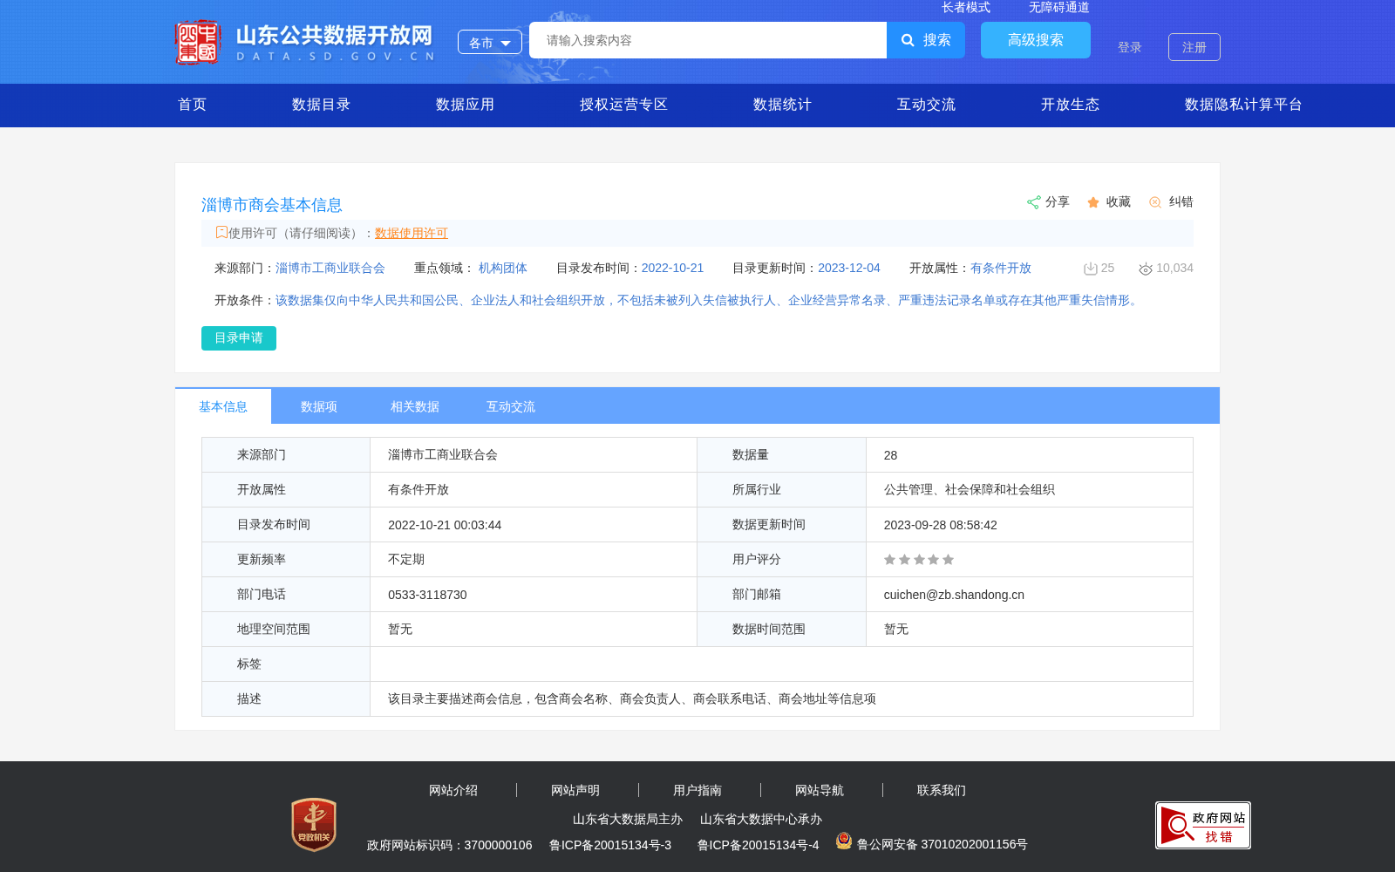Open 高级搜索 advanced search
1395x872 pixels.
1036,40
